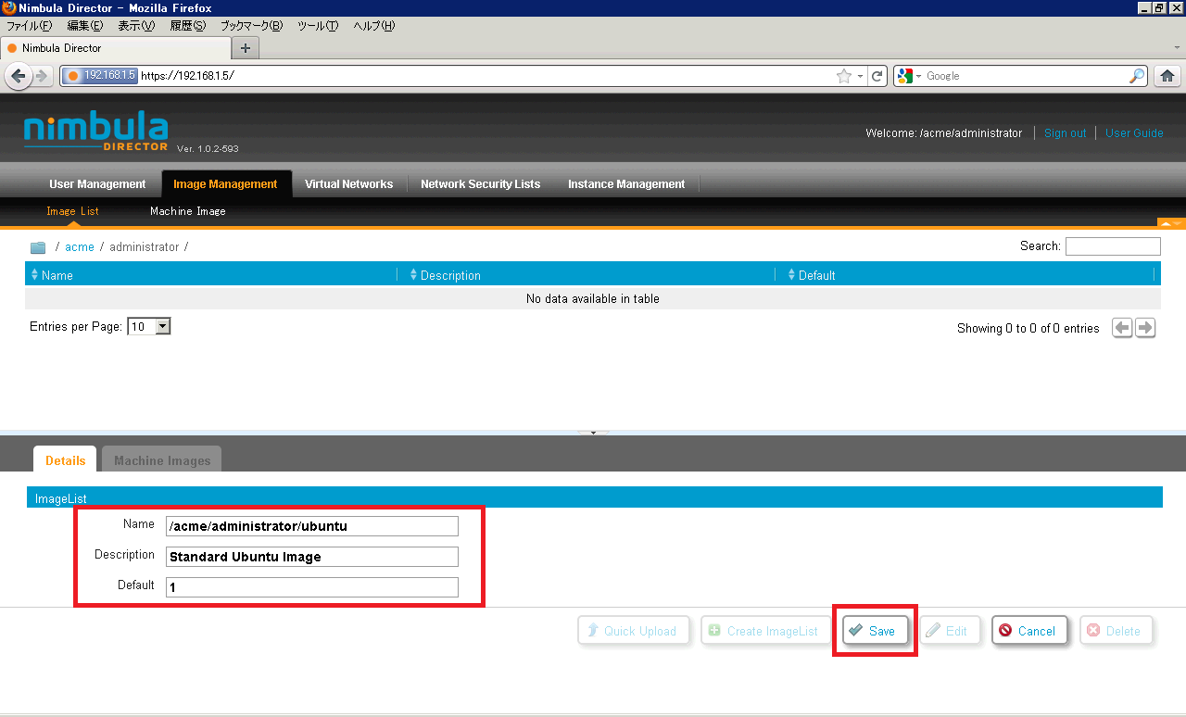
Task: Open the 編集 menu
Action: pos(85,26)
